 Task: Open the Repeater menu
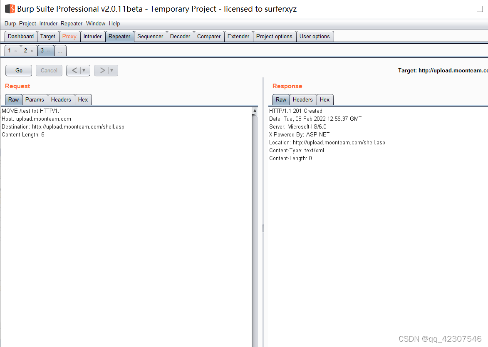72,23
